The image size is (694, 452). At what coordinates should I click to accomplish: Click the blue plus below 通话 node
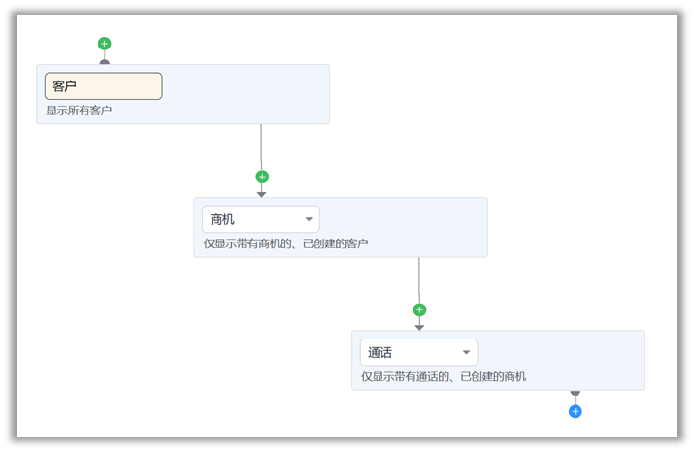pos(576,411)
